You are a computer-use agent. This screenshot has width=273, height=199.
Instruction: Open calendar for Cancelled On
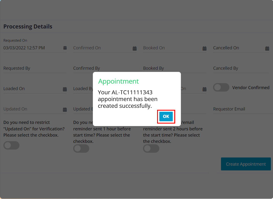coord(267,48)
